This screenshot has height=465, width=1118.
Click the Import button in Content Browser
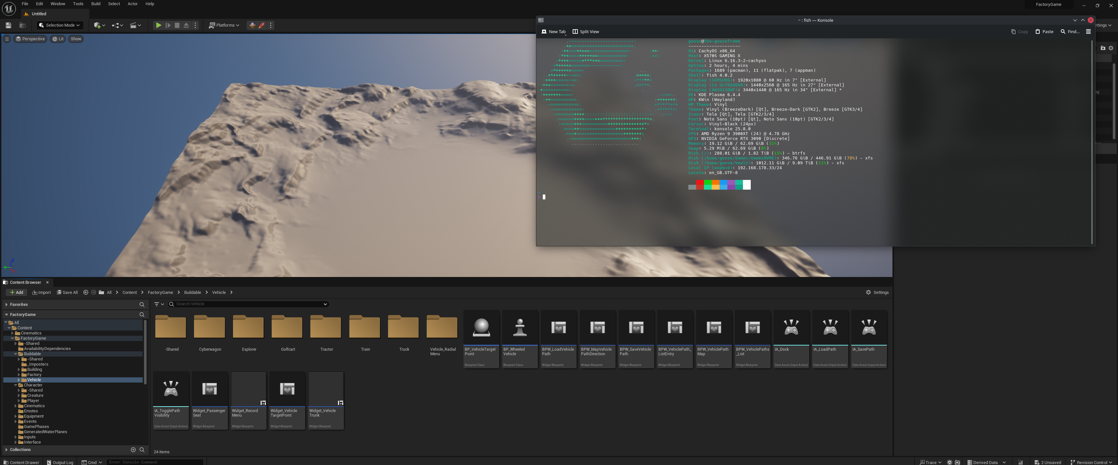(x=42, y=292)
